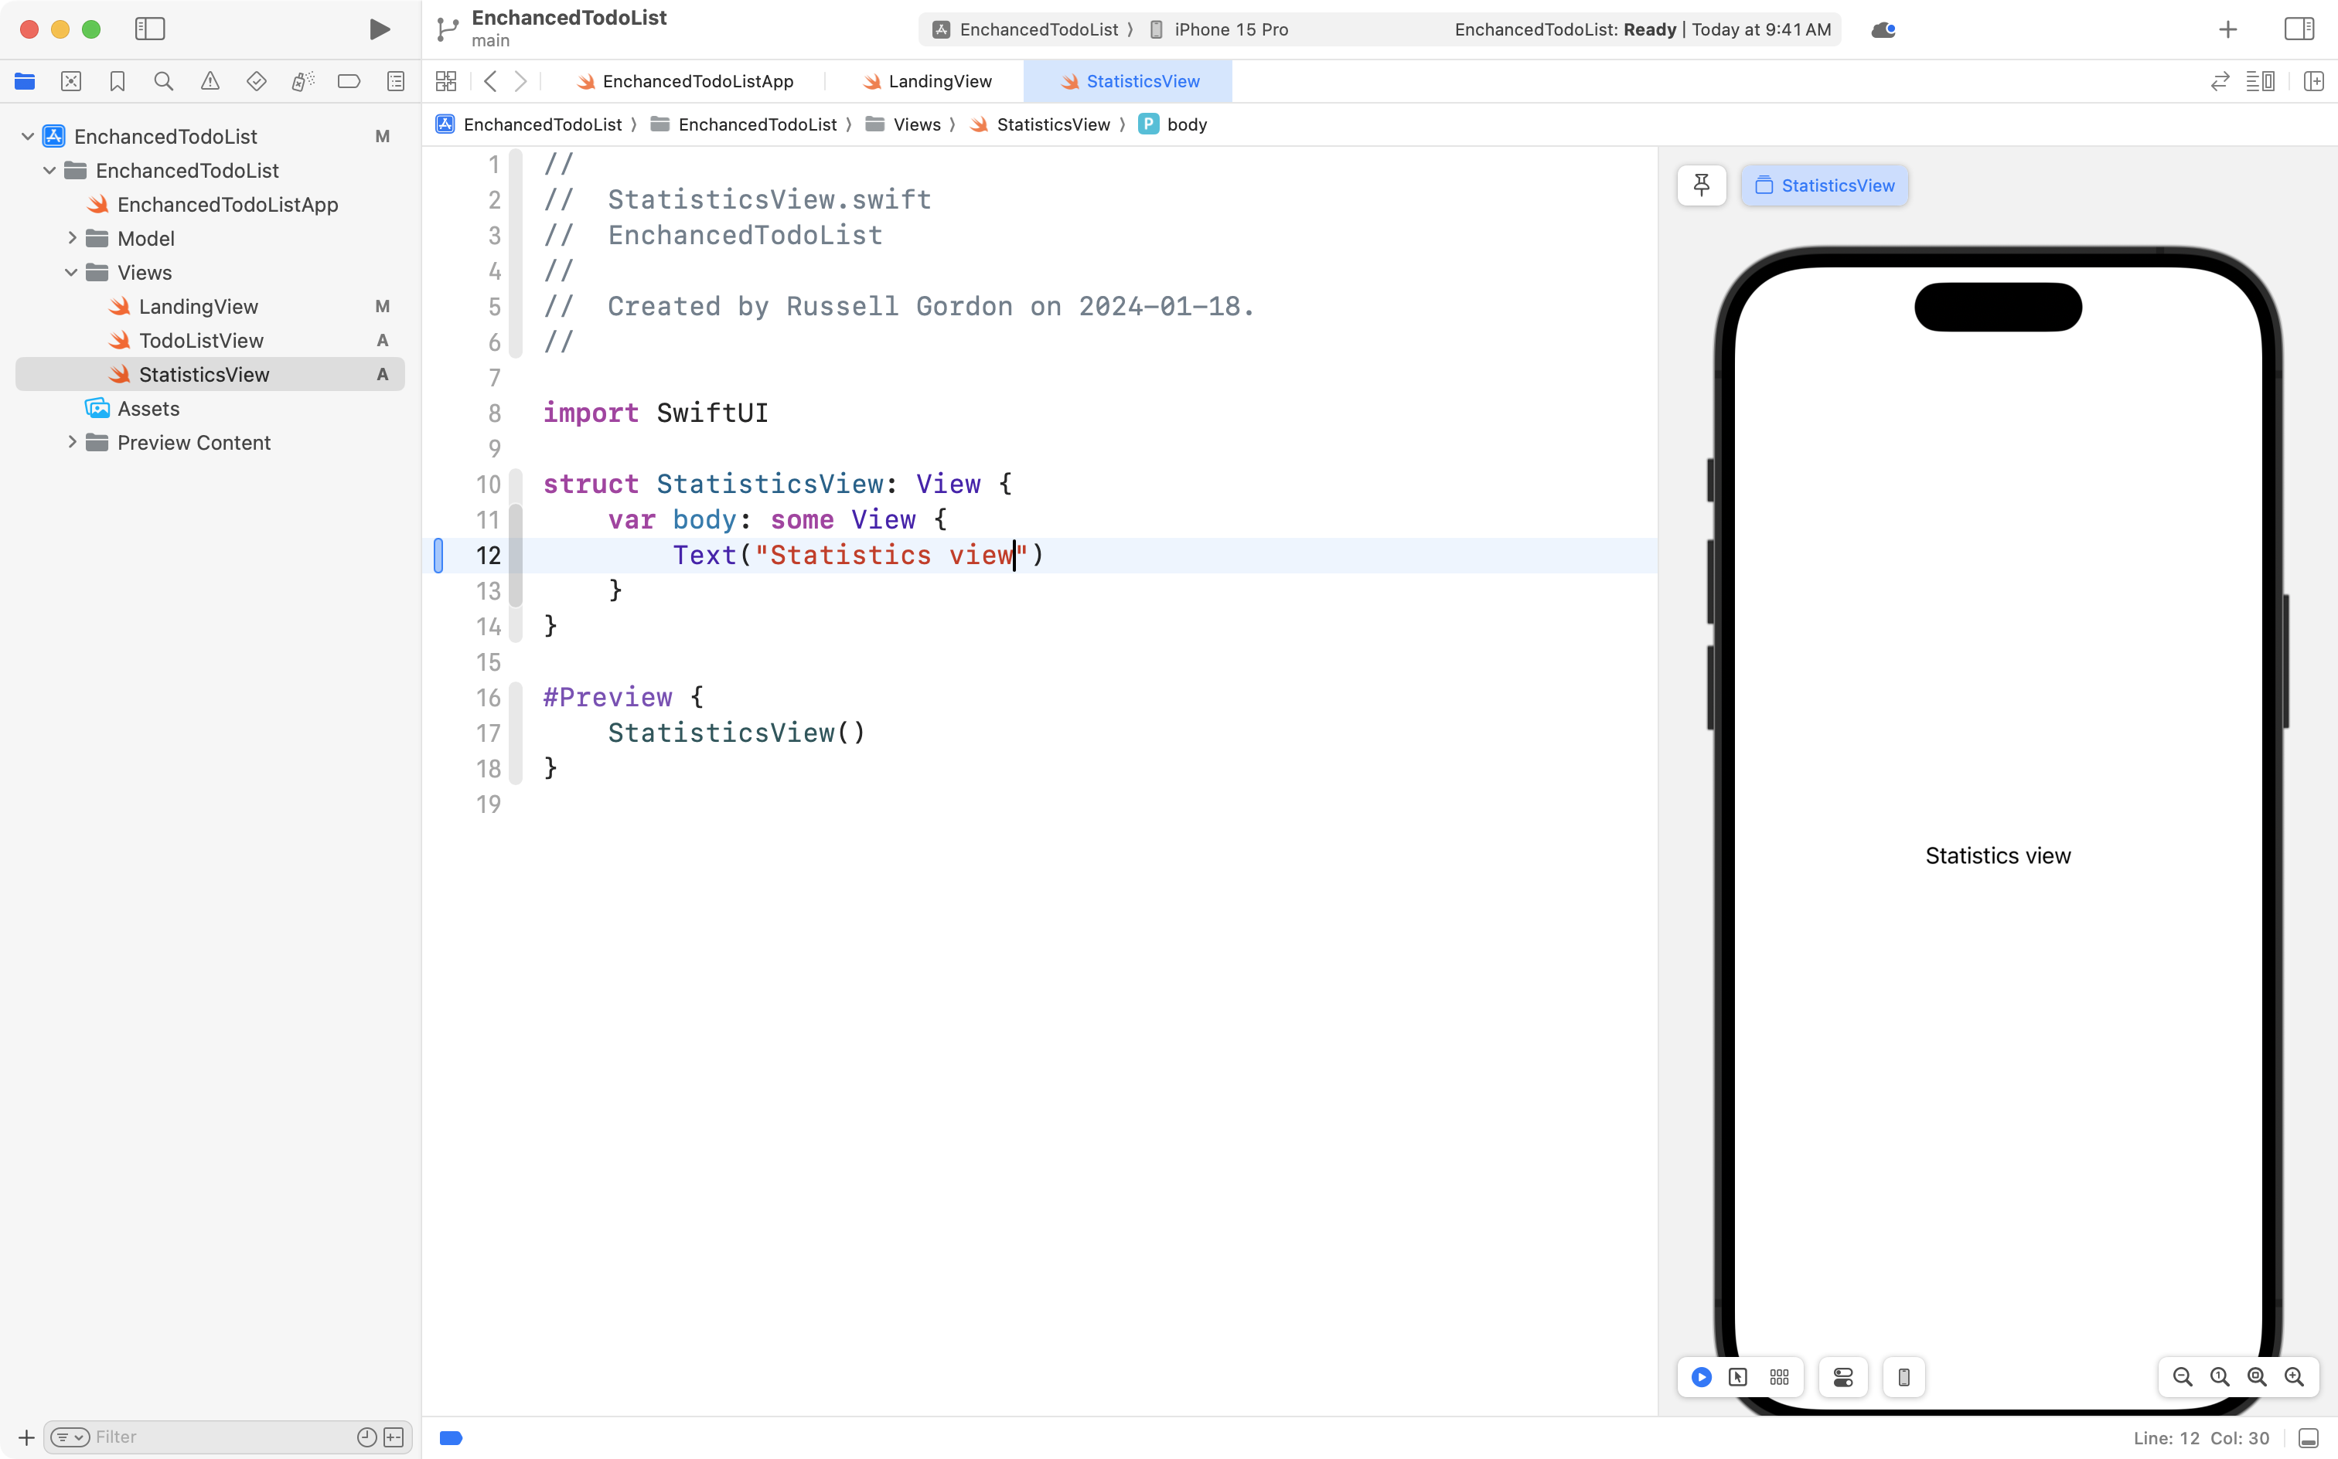Pin the StatisticsView preview
This screenshot has width=2338, height=1459.
(x=1700, y=185)
